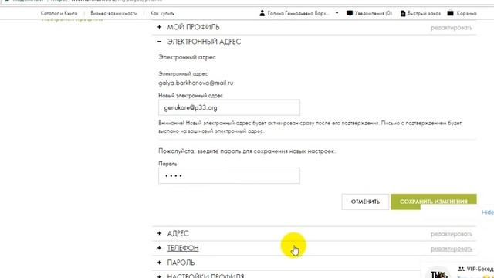Expand the МОЙ ПРОФИЛЬ section
The width and height of the screenshot is (494, 278).
tap(160, 27)
